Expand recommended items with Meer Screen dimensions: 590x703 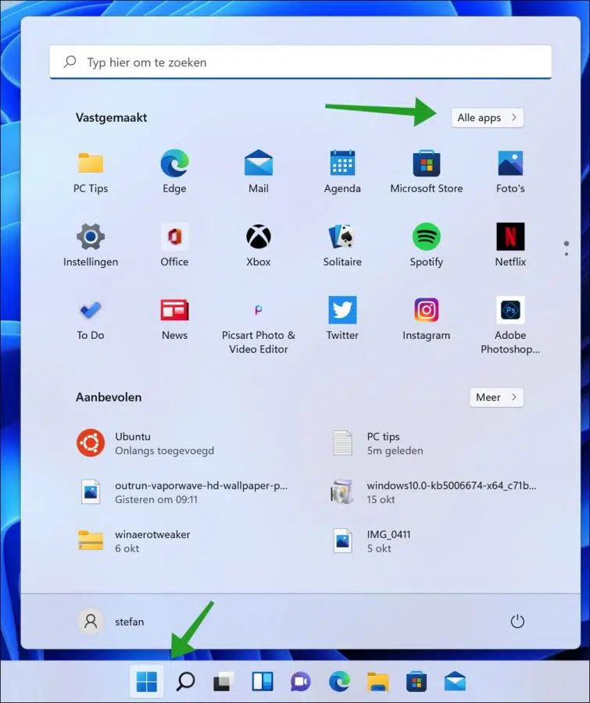[x=496, y=398]
